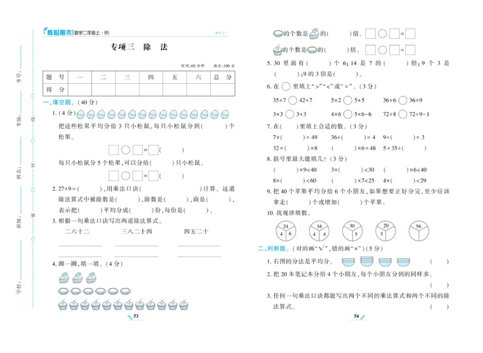Check the answer bracket after judgment question 1
The height and width of the screenshot is (353, 483).
[438, 261]
